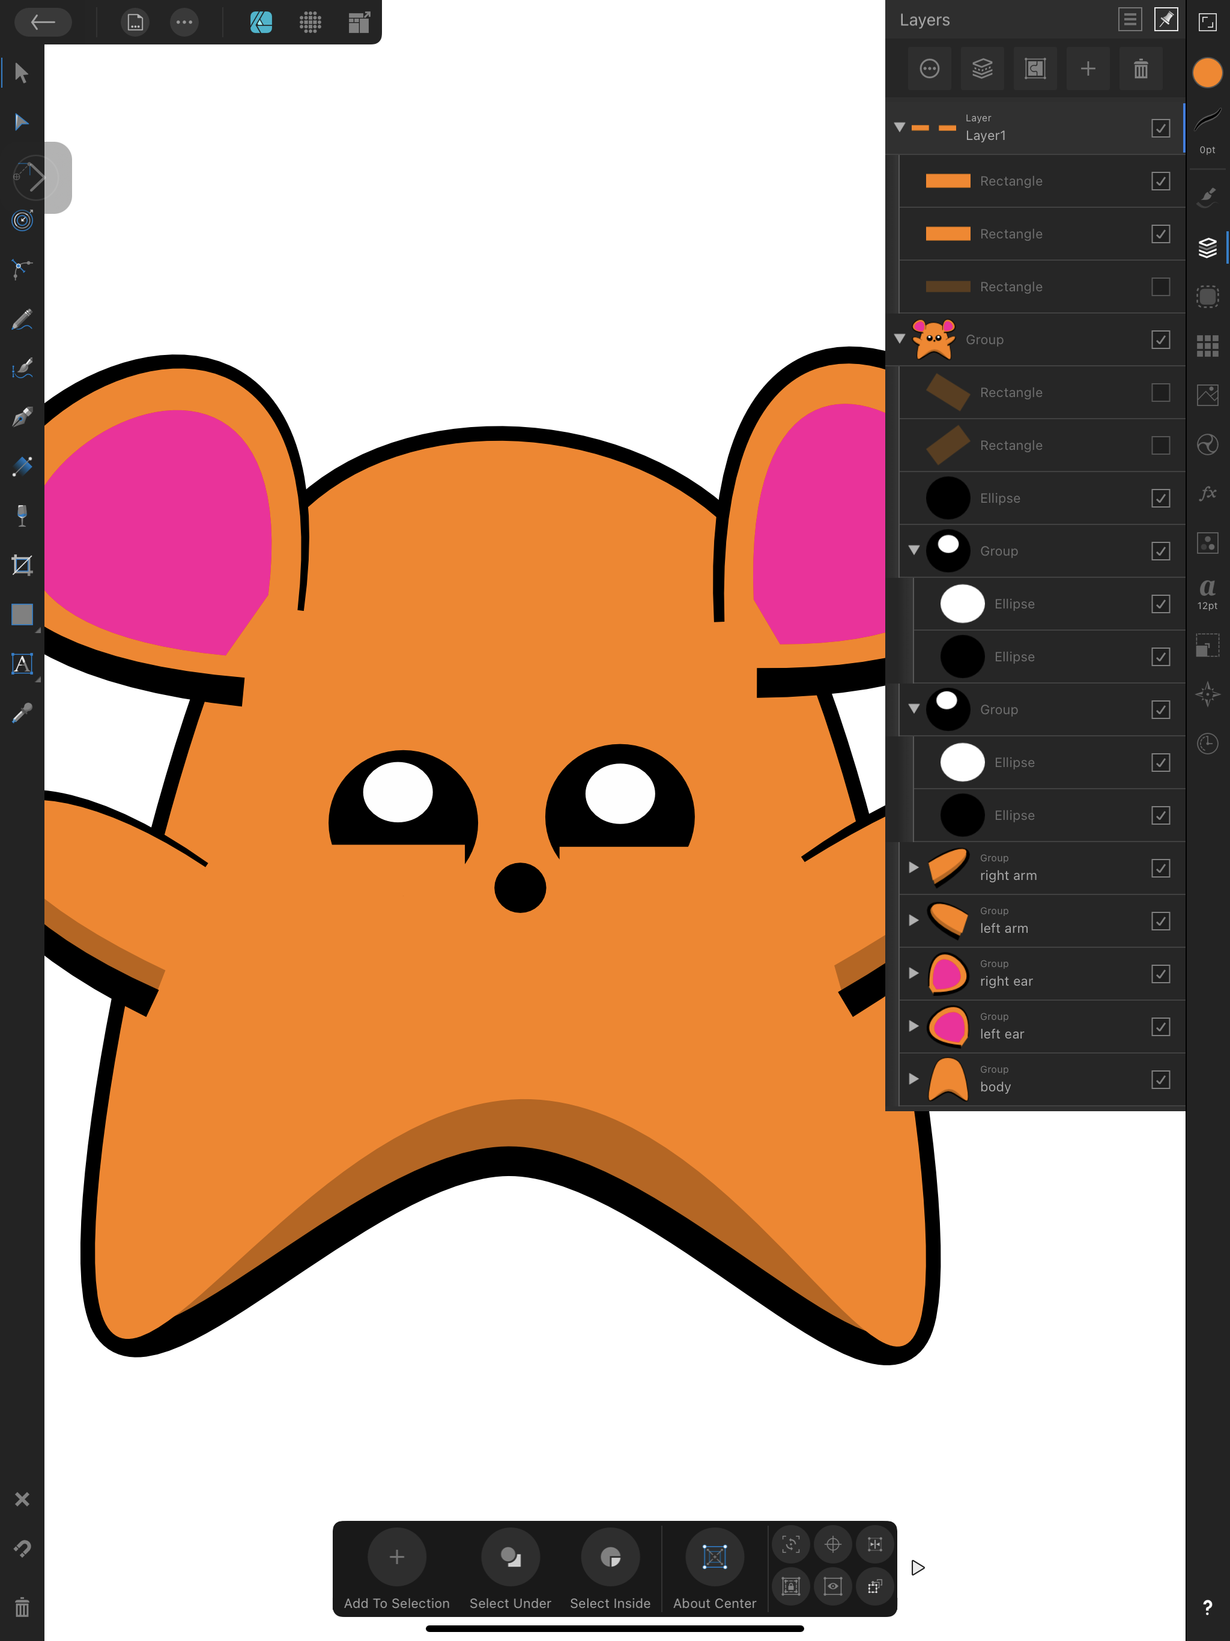The image size is (1230, 1641).
Task: Select the Artistic Text tool
Action: point(22,663)
